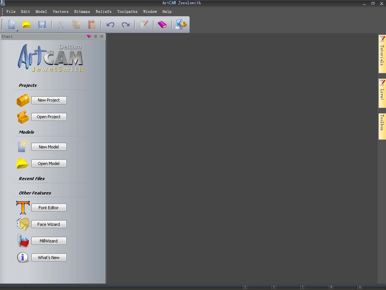Click the Face Wizard head icon
This screenshot has height=290, width=386.
click(x=23, y=224)
